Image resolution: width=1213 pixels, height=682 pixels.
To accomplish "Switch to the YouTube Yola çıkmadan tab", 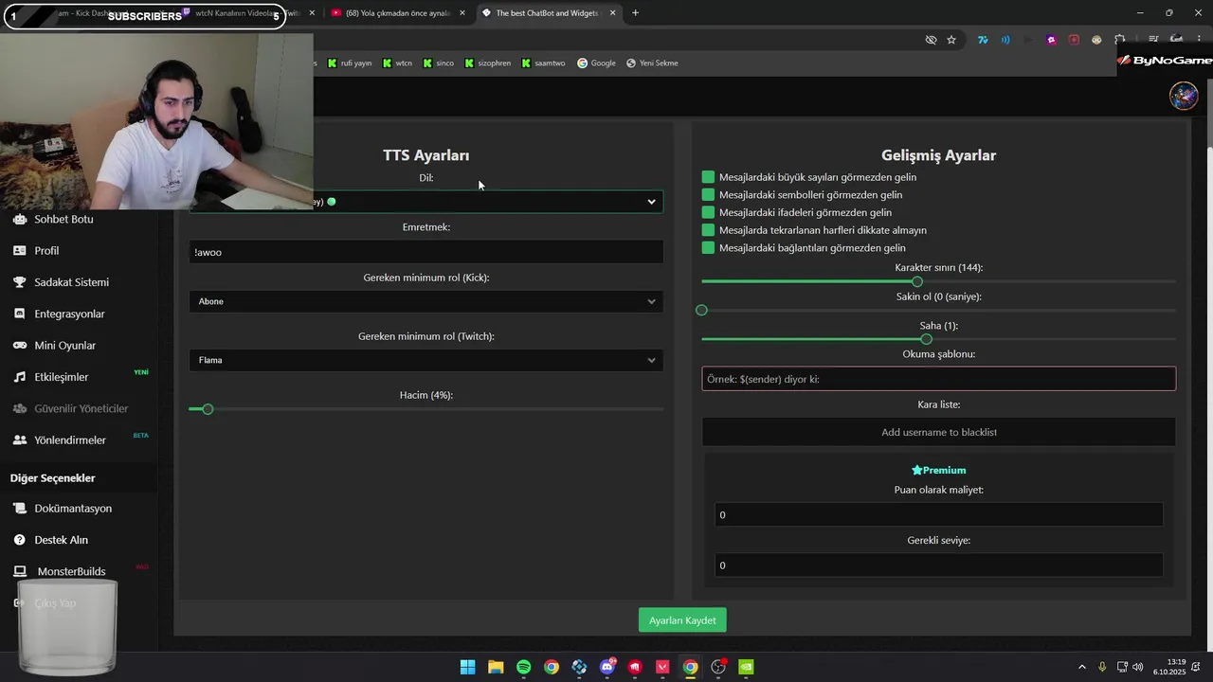I will (x=398, y=13).
